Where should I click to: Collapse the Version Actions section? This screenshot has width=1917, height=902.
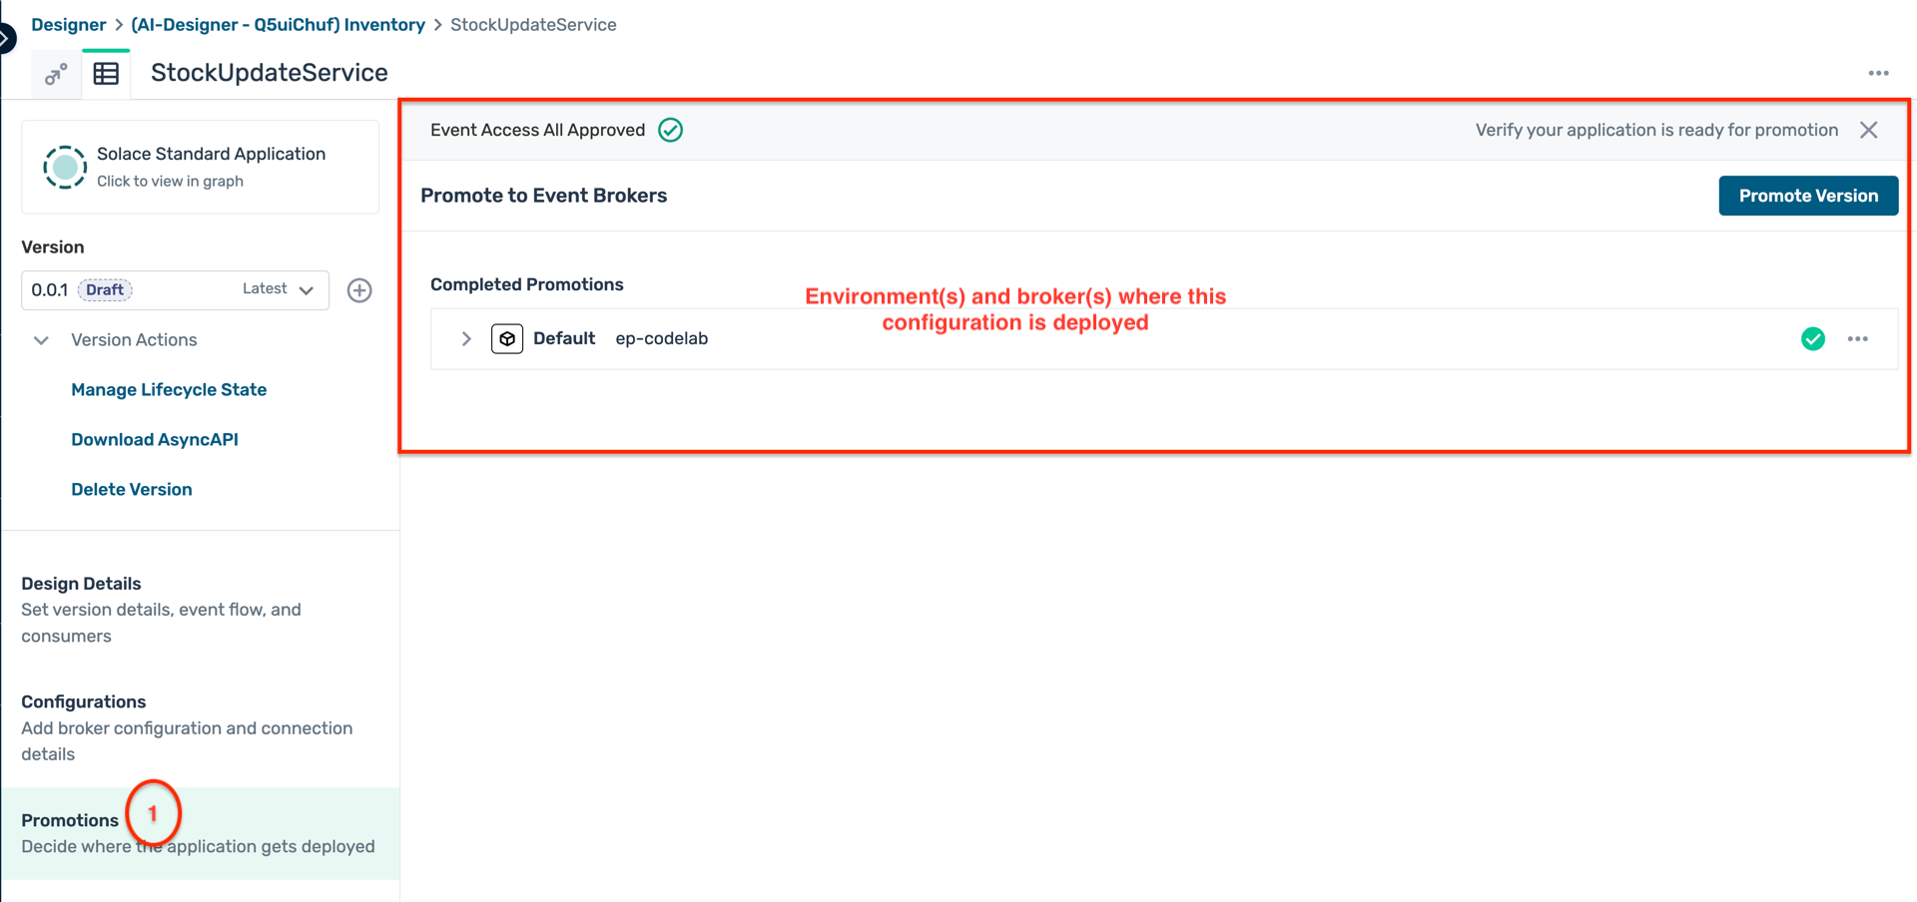pos(41,340)
